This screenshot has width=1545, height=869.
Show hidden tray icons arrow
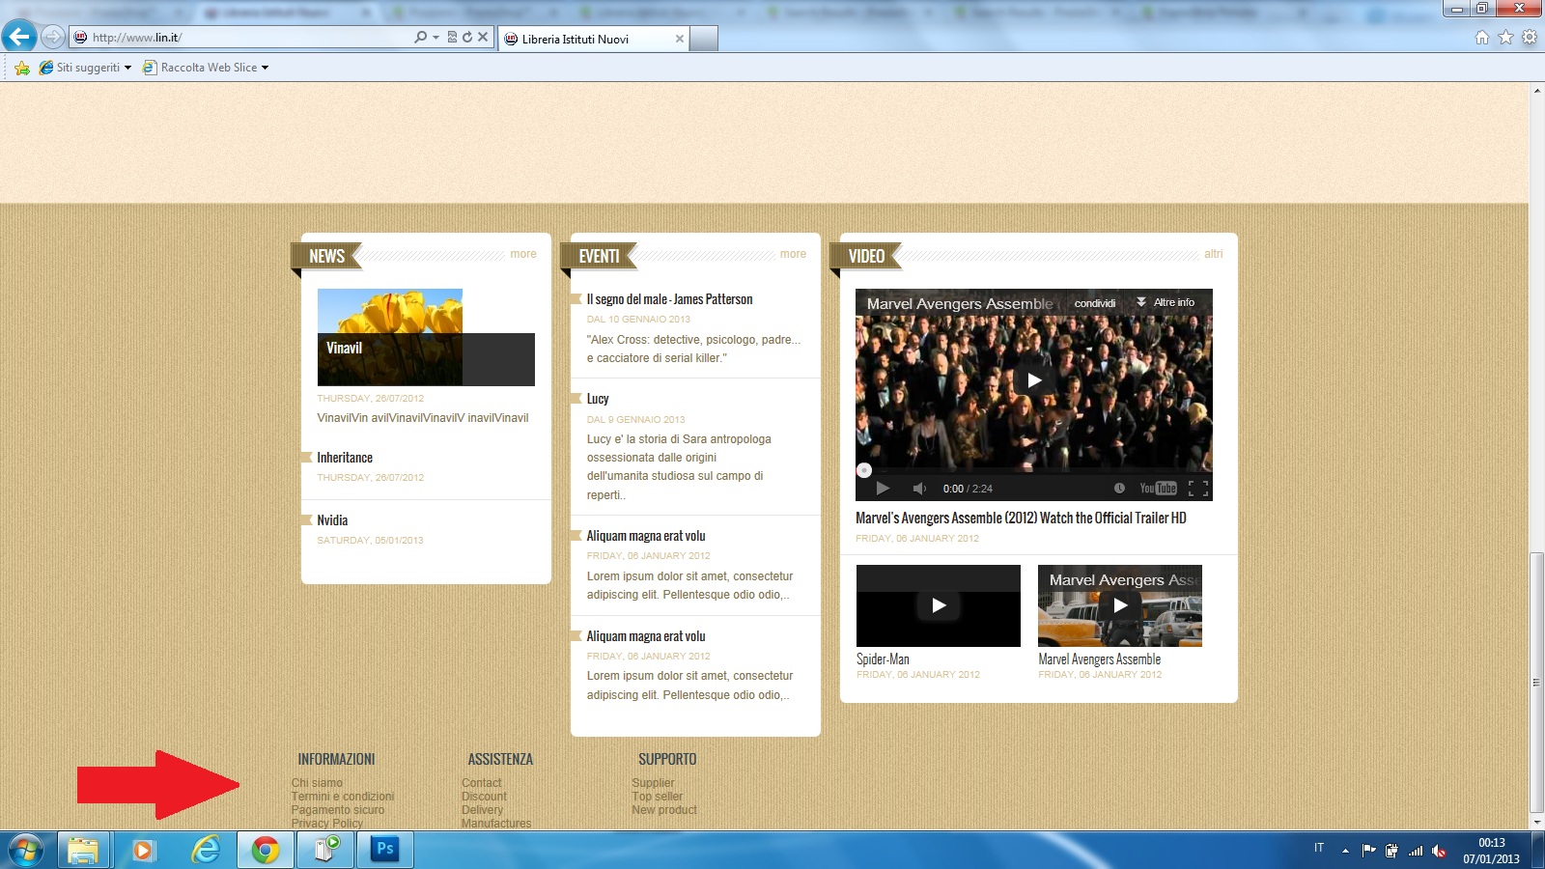(1345, 851)
